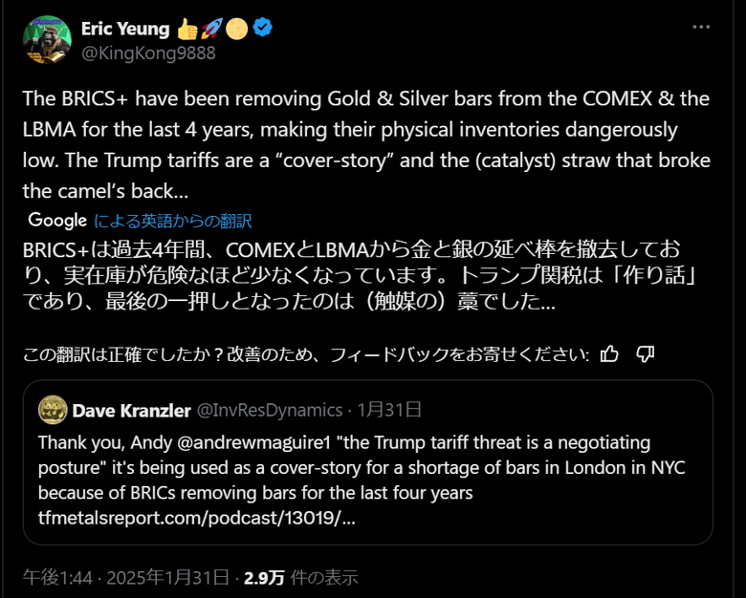Click the による英語からの翻訳 link
This screenshot has height=598, width=746.
click(172, 221)
